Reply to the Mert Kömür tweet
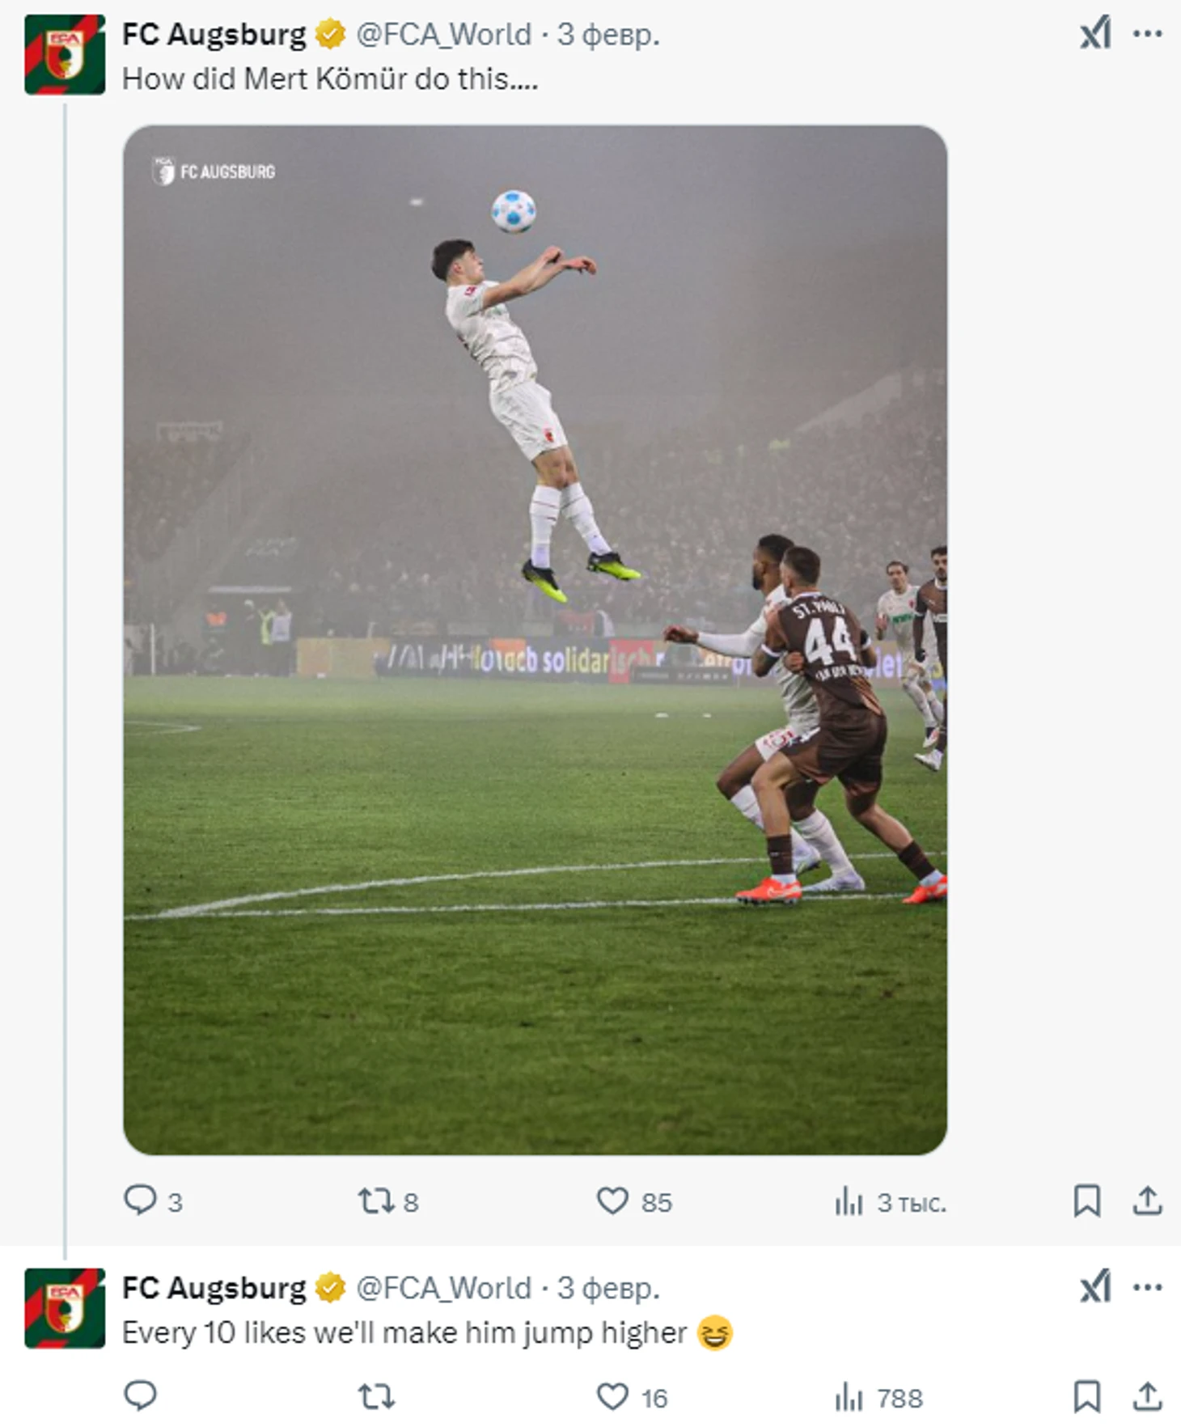Viewport: 1181px width, 1427px height. (140, 1200)
